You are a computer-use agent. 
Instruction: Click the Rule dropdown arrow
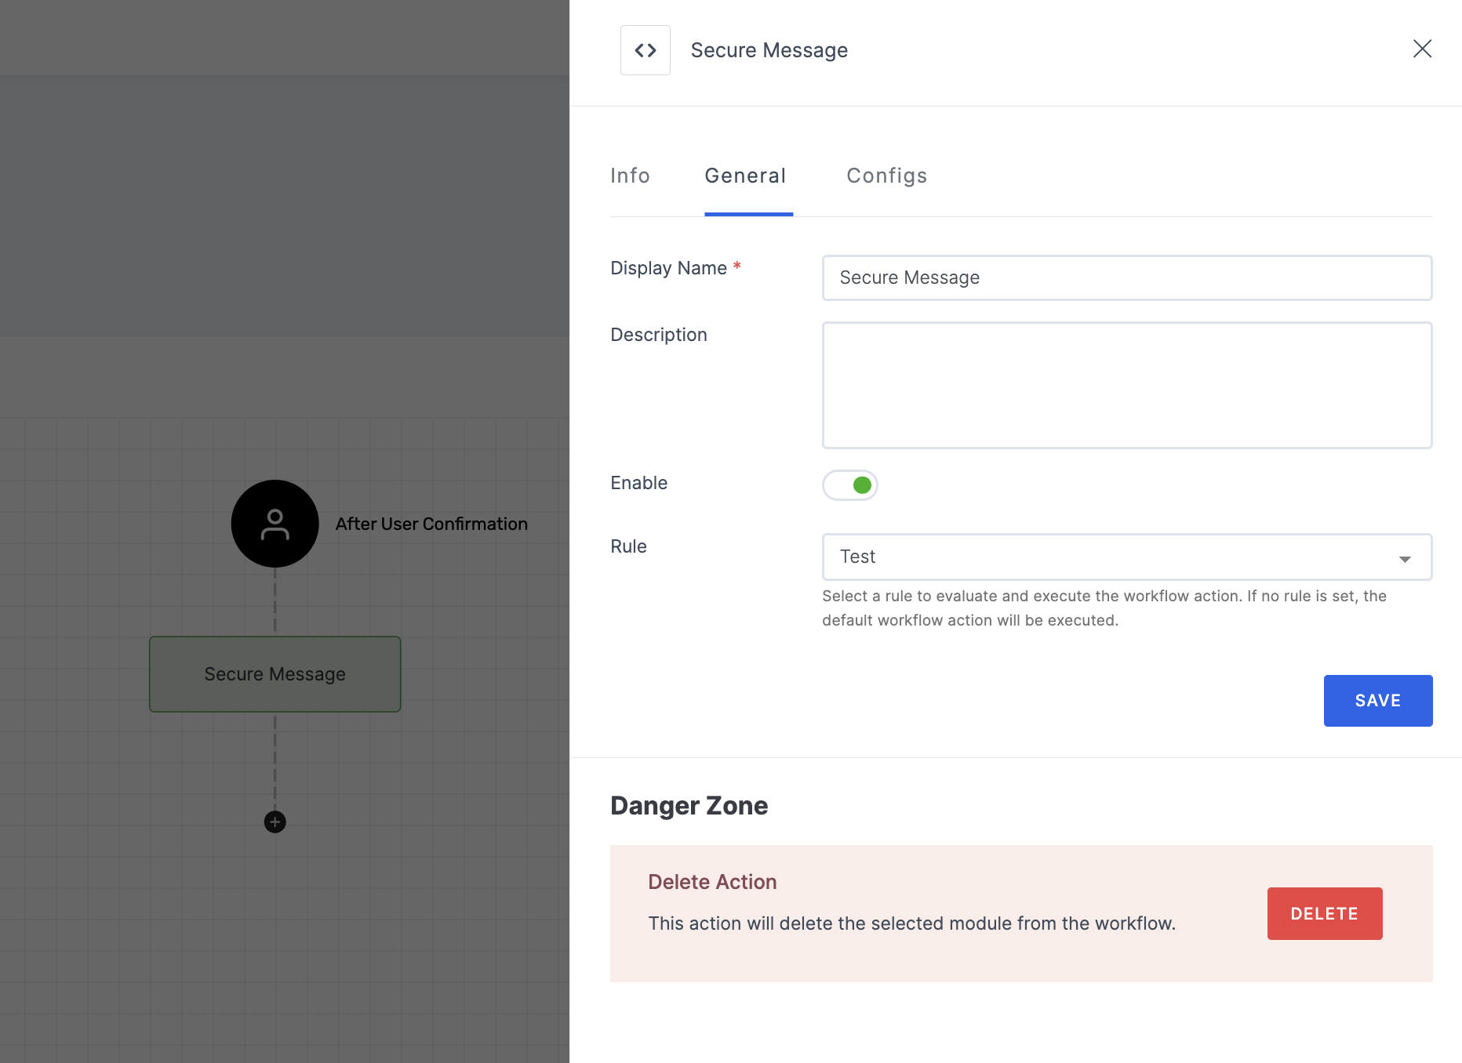[1405, 559]
